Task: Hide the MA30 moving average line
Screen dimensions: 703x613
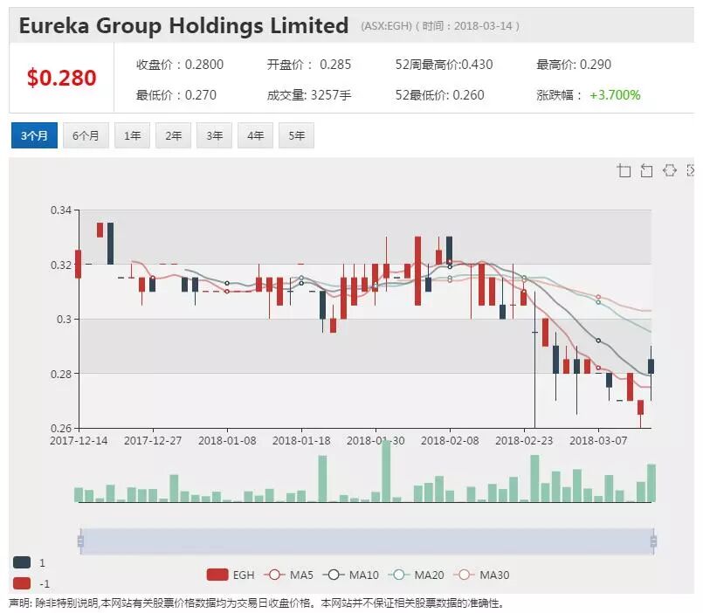Action: (x=481, y=575)
